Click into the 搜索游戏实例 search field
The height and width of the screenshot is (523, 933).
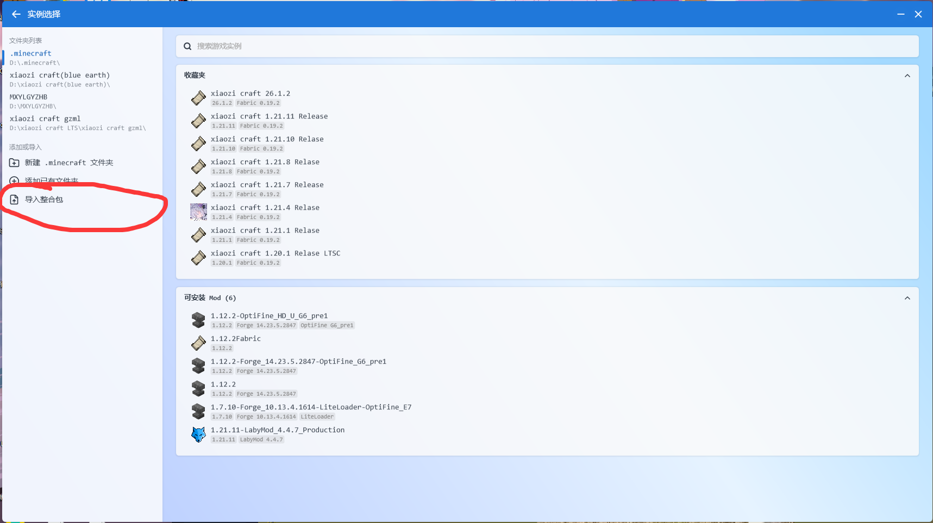[547, 46]
